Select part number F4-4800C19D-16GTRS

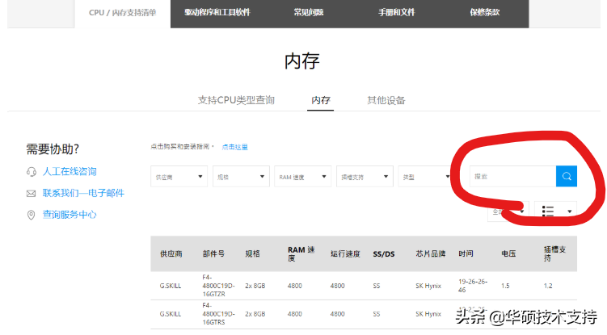(218, 314)
